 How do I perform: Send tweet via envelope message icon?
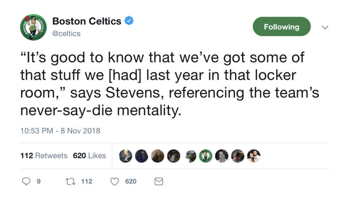click(x=159, y=181)
